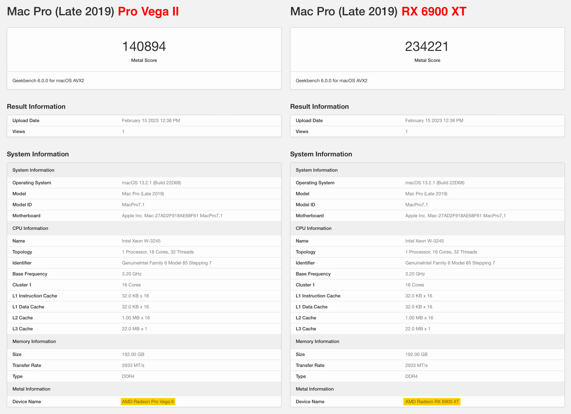This screenshot has height=414, width=571.
Task: Click '16 Cores' Cluster 1 value in right table
Action: click(x=415, y=285)
